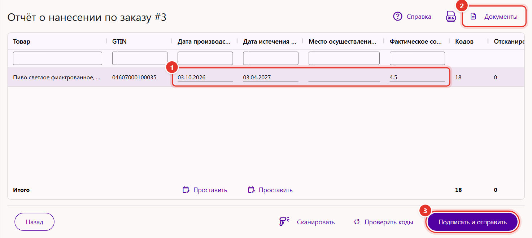Focus the GTIN filter field
This screenshot has height=238, width=532.
coord(140,58)
